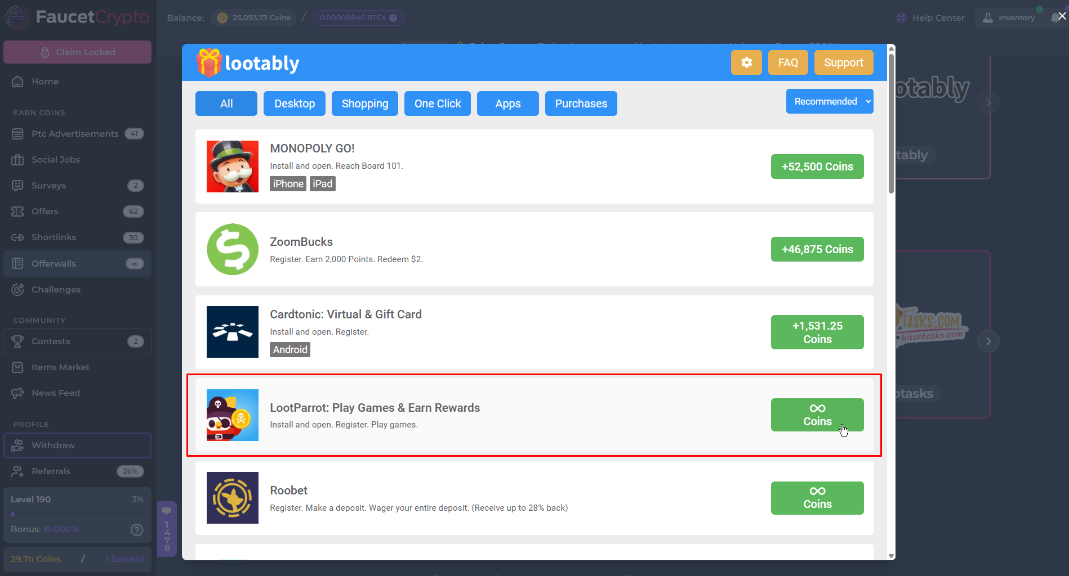
Task: Click the Help Center globe icon
Action: click(x=901, y=17)
